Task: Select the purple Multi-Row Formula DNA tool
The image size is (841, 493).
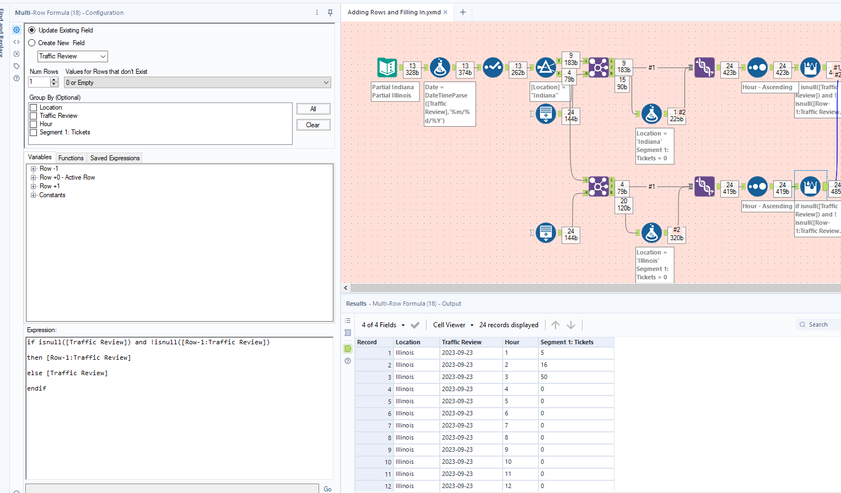Action: click(x=704, y=67)
